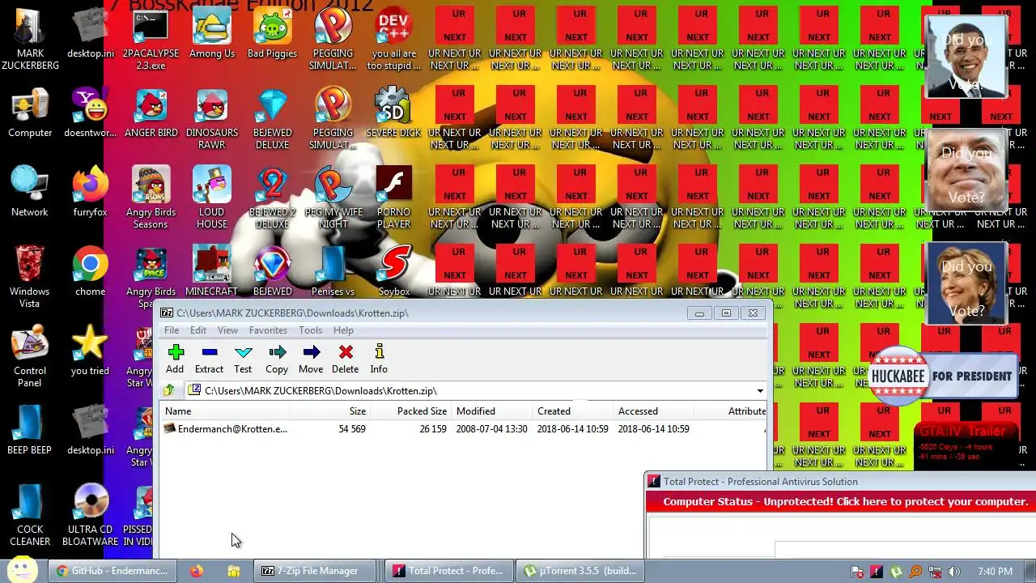Click the Copy toolbar icon in 7-Zip
Image resolution: width=1036 pixels, height=583 pixels.
coord(277,360)
